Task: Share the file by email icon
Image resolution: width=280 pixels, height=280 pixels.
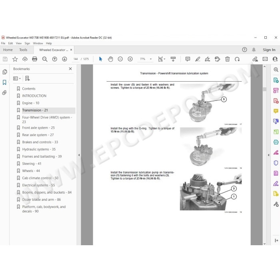Action: click(265, 59)
